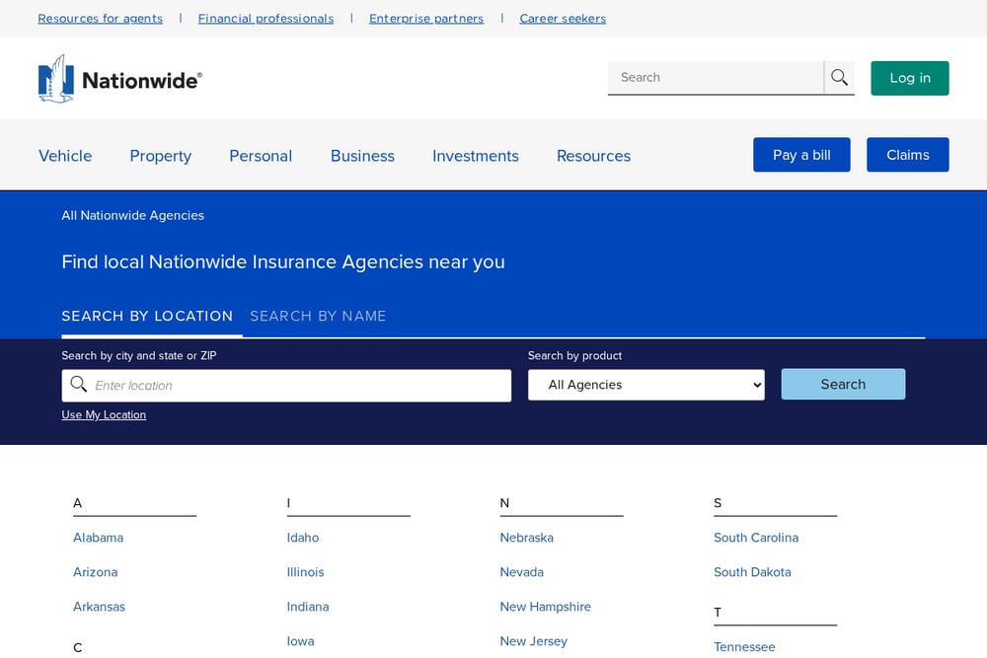Choose Tennessee
The height and width of the screenshot is (658, 987).
tap(744, 647)
